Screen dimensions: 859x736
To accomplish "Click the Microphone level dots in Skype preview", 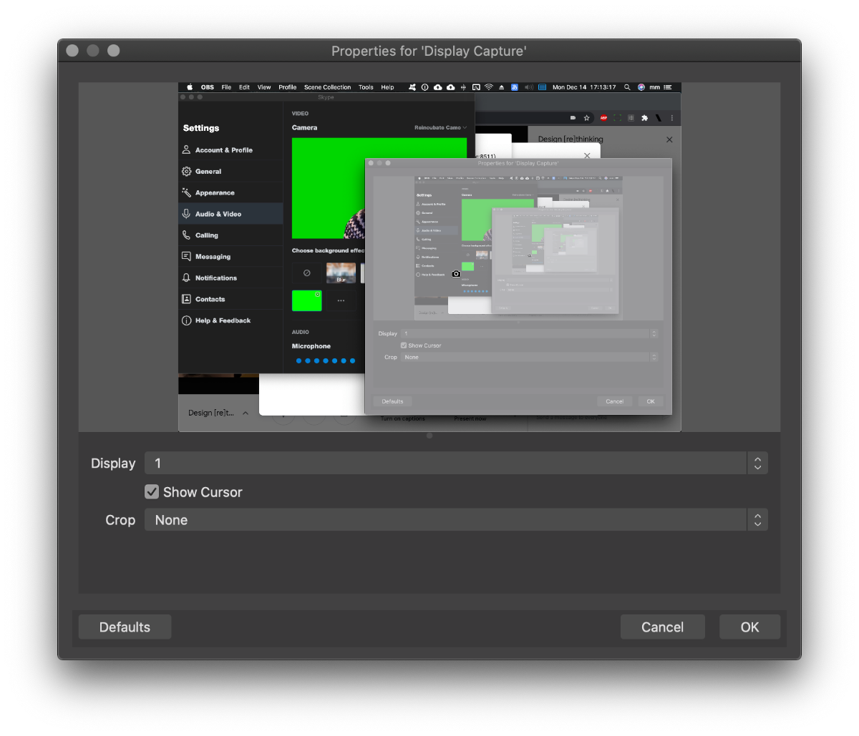I will [325, 360].
